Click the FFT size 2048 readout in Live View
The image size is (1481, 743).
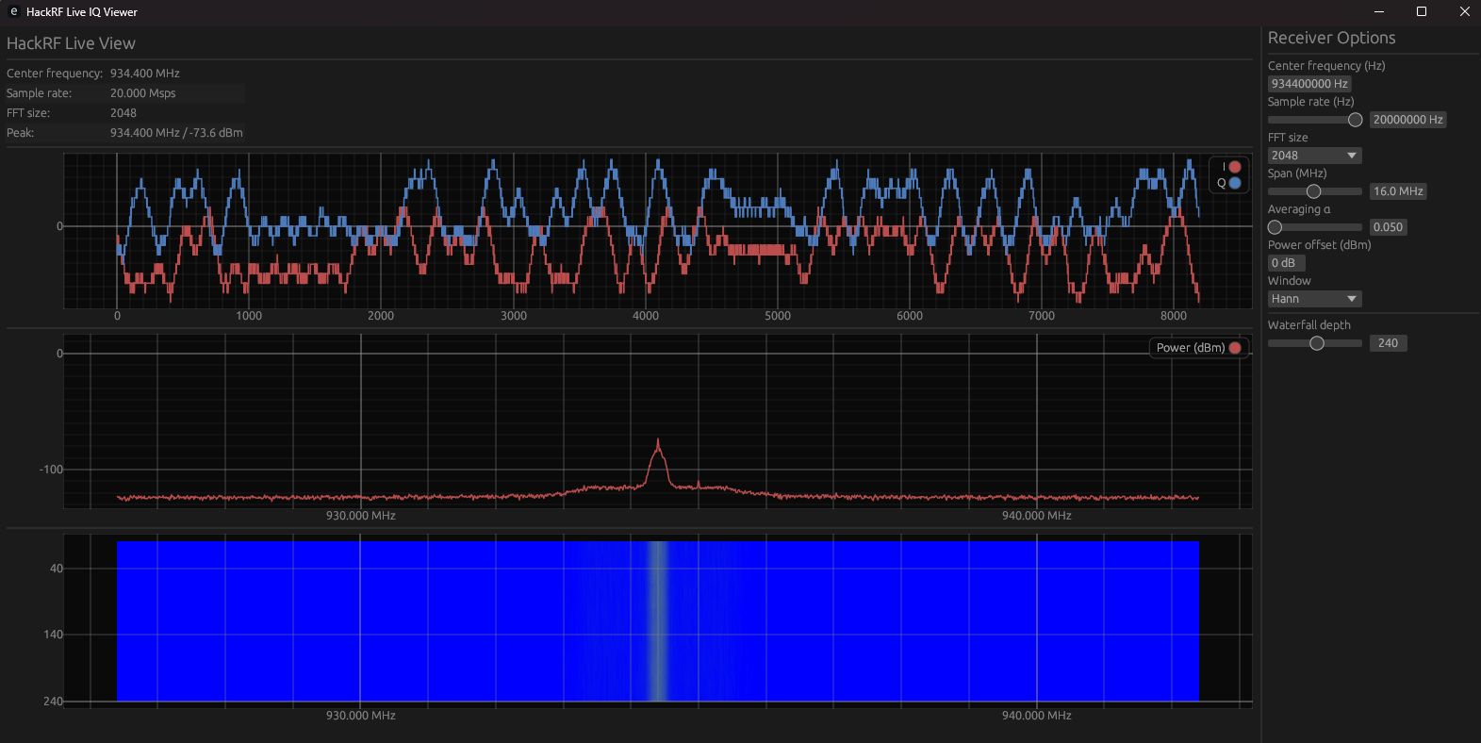pos(123,113)
